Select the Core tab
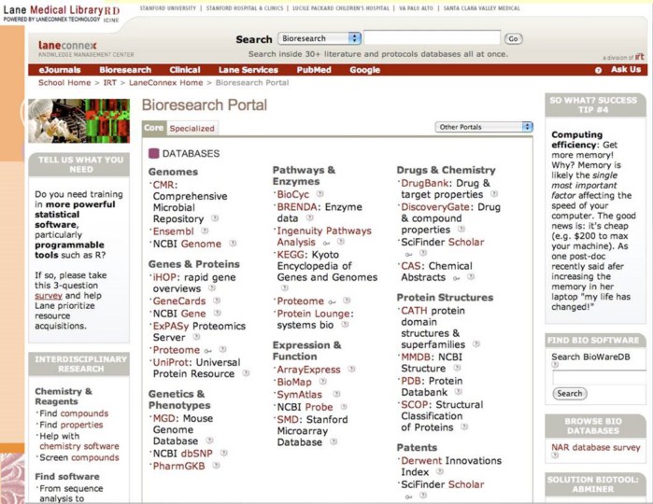Image resolution: width=653 pixels, height=504 pixels. [x=153, y=128]
